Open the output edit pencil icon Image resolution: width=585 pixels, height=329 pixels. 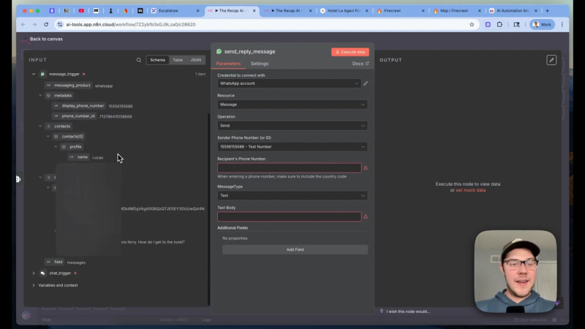(x=551, y=60)
